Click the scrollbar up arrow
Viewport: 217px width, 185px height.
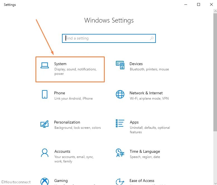coord(215,11)
